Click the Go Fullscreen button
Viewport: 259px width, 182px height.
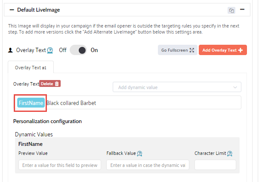(x=177, y=50)
